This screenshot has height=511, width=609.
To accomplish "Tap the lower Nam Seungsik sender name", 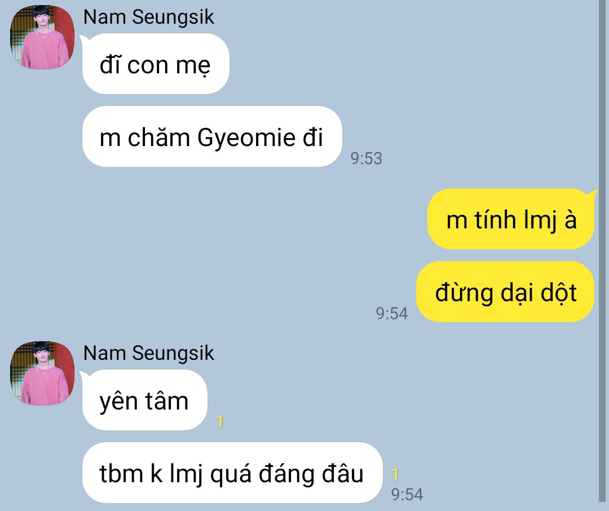I will pos(148,354).
